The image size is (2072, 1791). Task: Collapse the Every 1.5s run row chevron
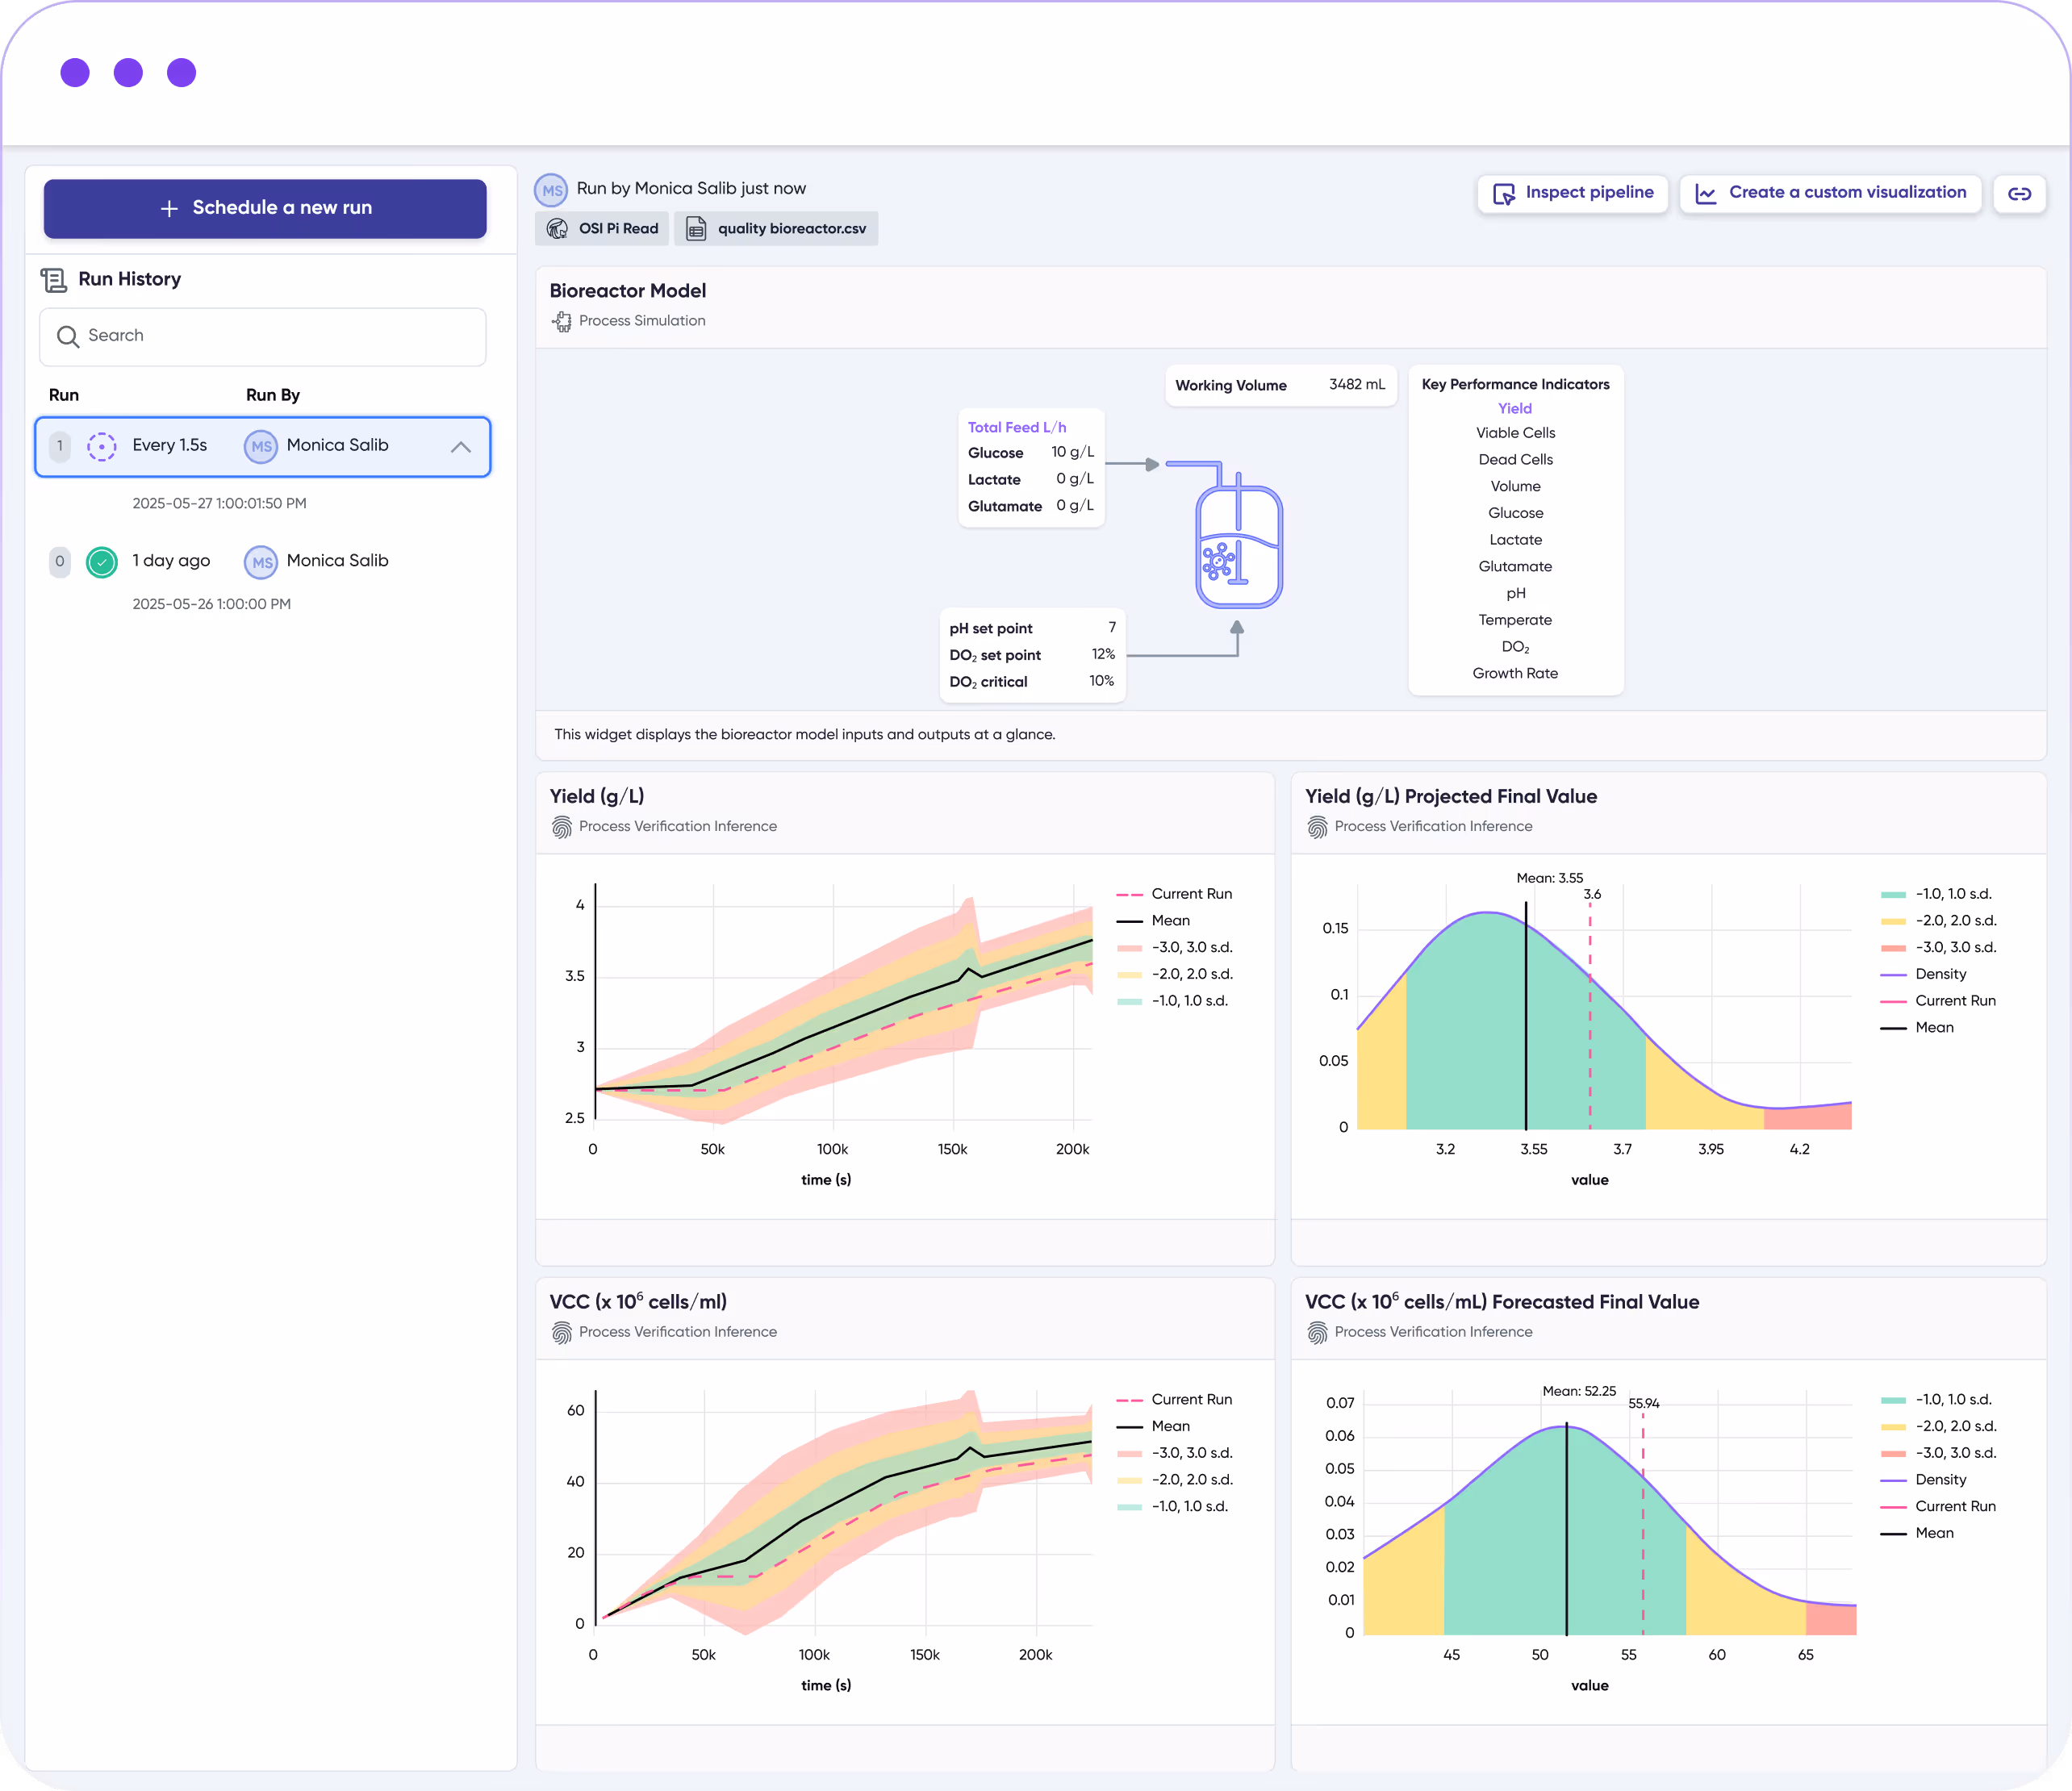(x=460, y=447)
